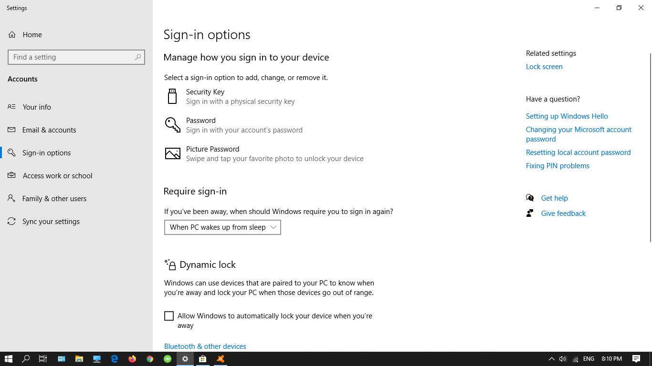Click Setting up Windows Hello
Viewport: 652px width, 366px height.
click(x=567, y=116)
